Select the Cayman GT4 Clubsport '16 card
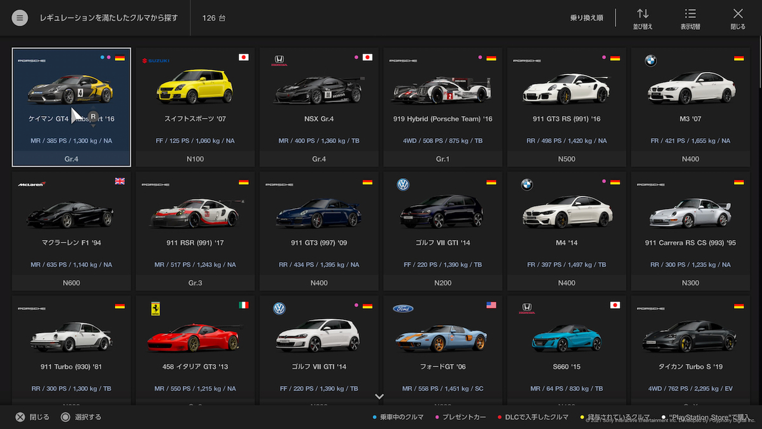This screenshot has width=762, height=429. [71, 107]
